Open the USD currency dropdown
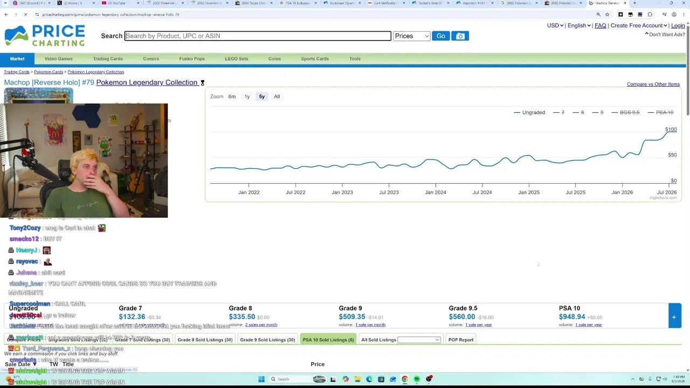 click(x=555, y=25)
